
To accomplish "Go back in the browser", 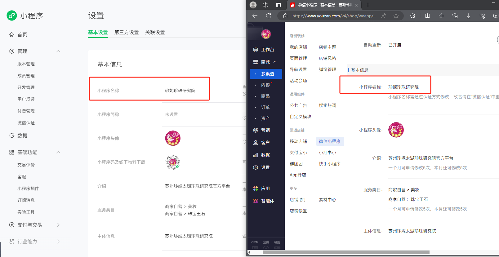I will pyautogui.click(x=255, y=16).
